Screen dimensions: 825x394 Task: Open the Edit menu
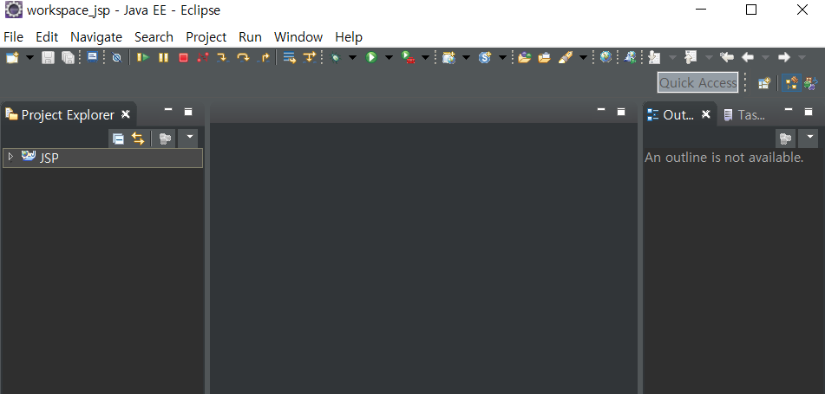click(47, 36)
